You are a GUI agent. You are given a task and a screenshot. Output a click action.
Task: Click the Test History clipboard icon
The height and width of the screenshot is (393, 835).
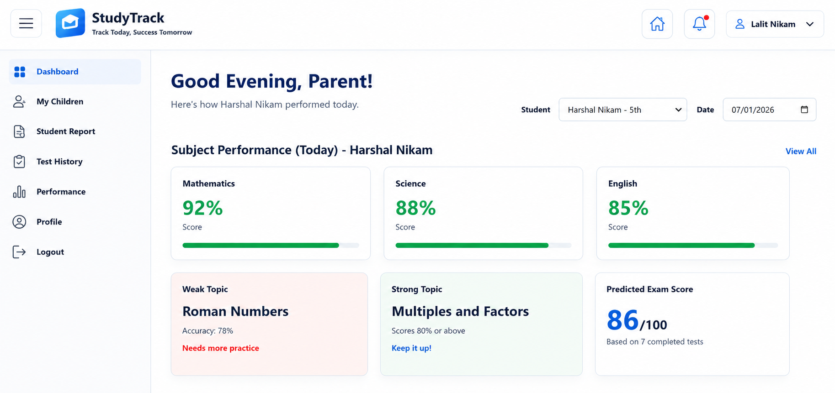coord(19,162)
